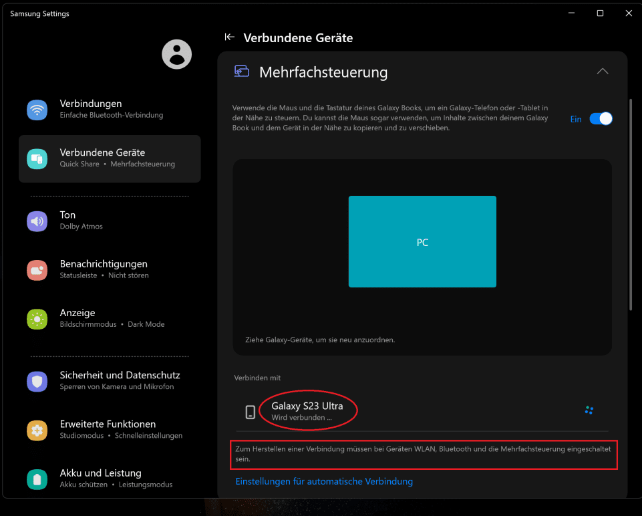Viewport: 642px width, 516px height.
Task: Click the 'Samsung Settings' window title
Action: 39,13
